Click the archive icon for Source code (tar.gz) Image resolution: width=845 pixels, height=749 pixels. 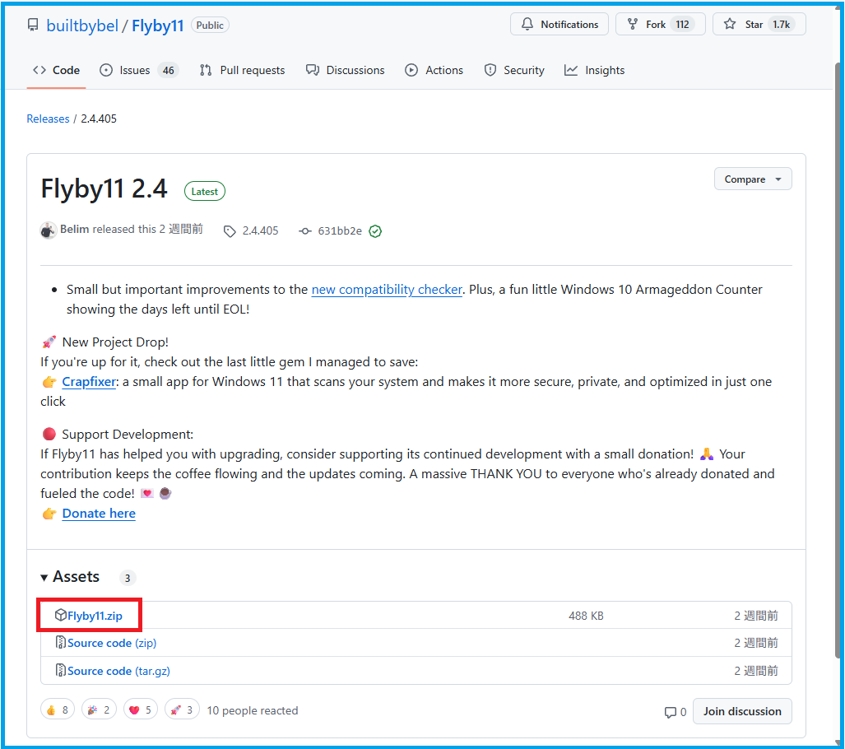60,670
